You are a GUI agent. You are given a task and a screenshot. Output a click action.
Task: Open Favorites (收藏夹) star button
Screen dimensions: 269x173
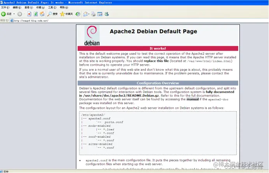coord(66,14)
